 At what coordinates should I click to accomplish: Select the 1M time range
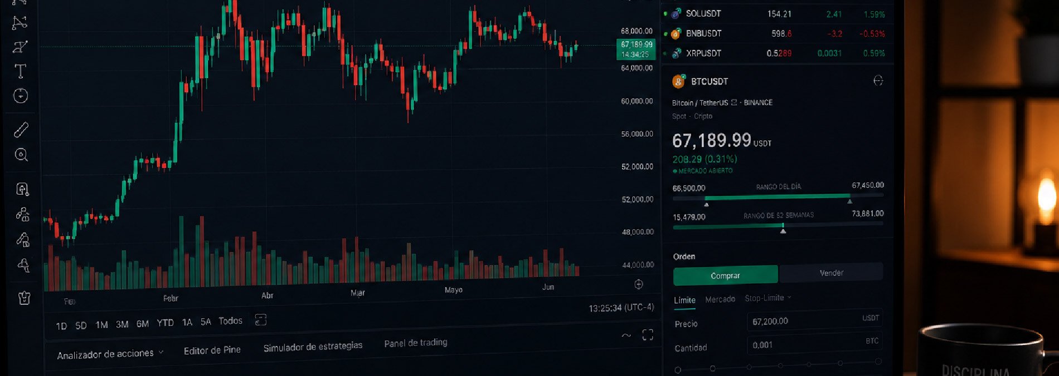pyautogui.click(x=101, y=325)
